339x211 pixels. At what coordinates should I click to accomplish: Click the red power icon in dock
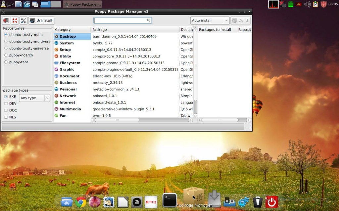(x=272, y=202)
